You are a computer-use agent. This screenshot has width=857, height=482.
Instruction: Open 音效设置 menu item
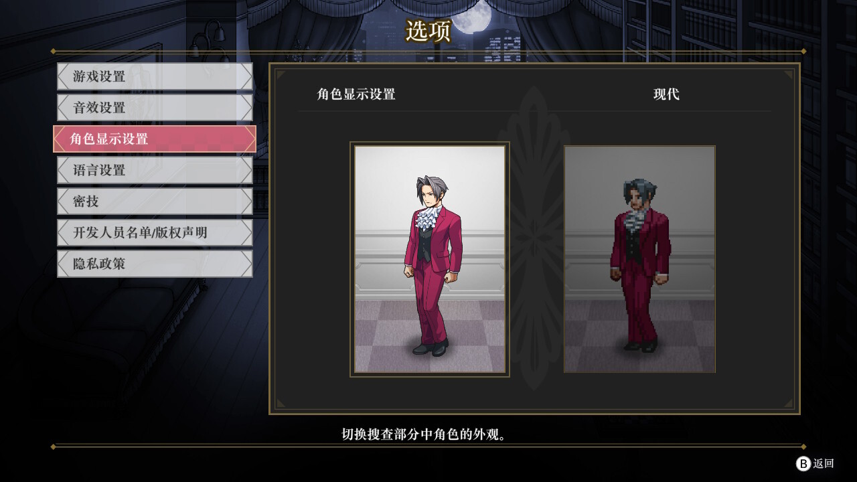click(155, 108)
